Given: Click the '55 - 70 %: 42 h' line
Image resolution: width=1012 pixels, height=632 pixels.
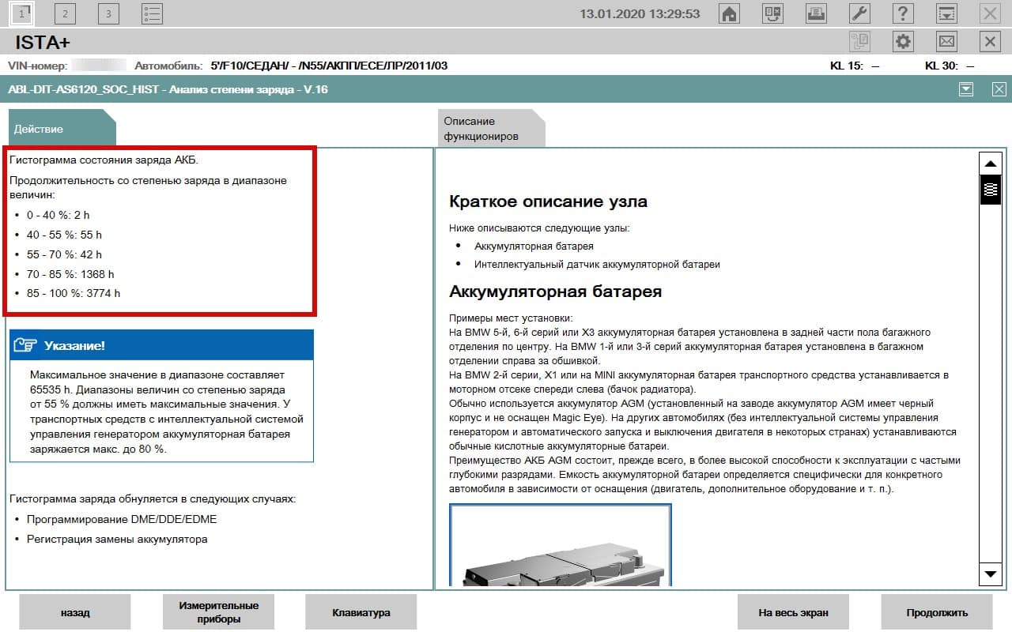Looking at the screenshot, I should pos(64,254).
